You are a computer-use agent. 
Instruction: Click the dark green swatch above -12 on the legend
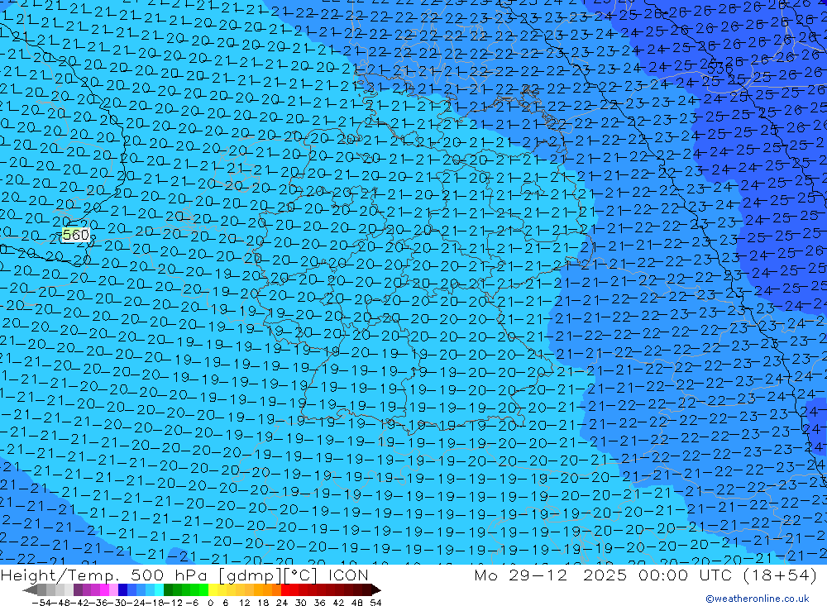[168, 589]
